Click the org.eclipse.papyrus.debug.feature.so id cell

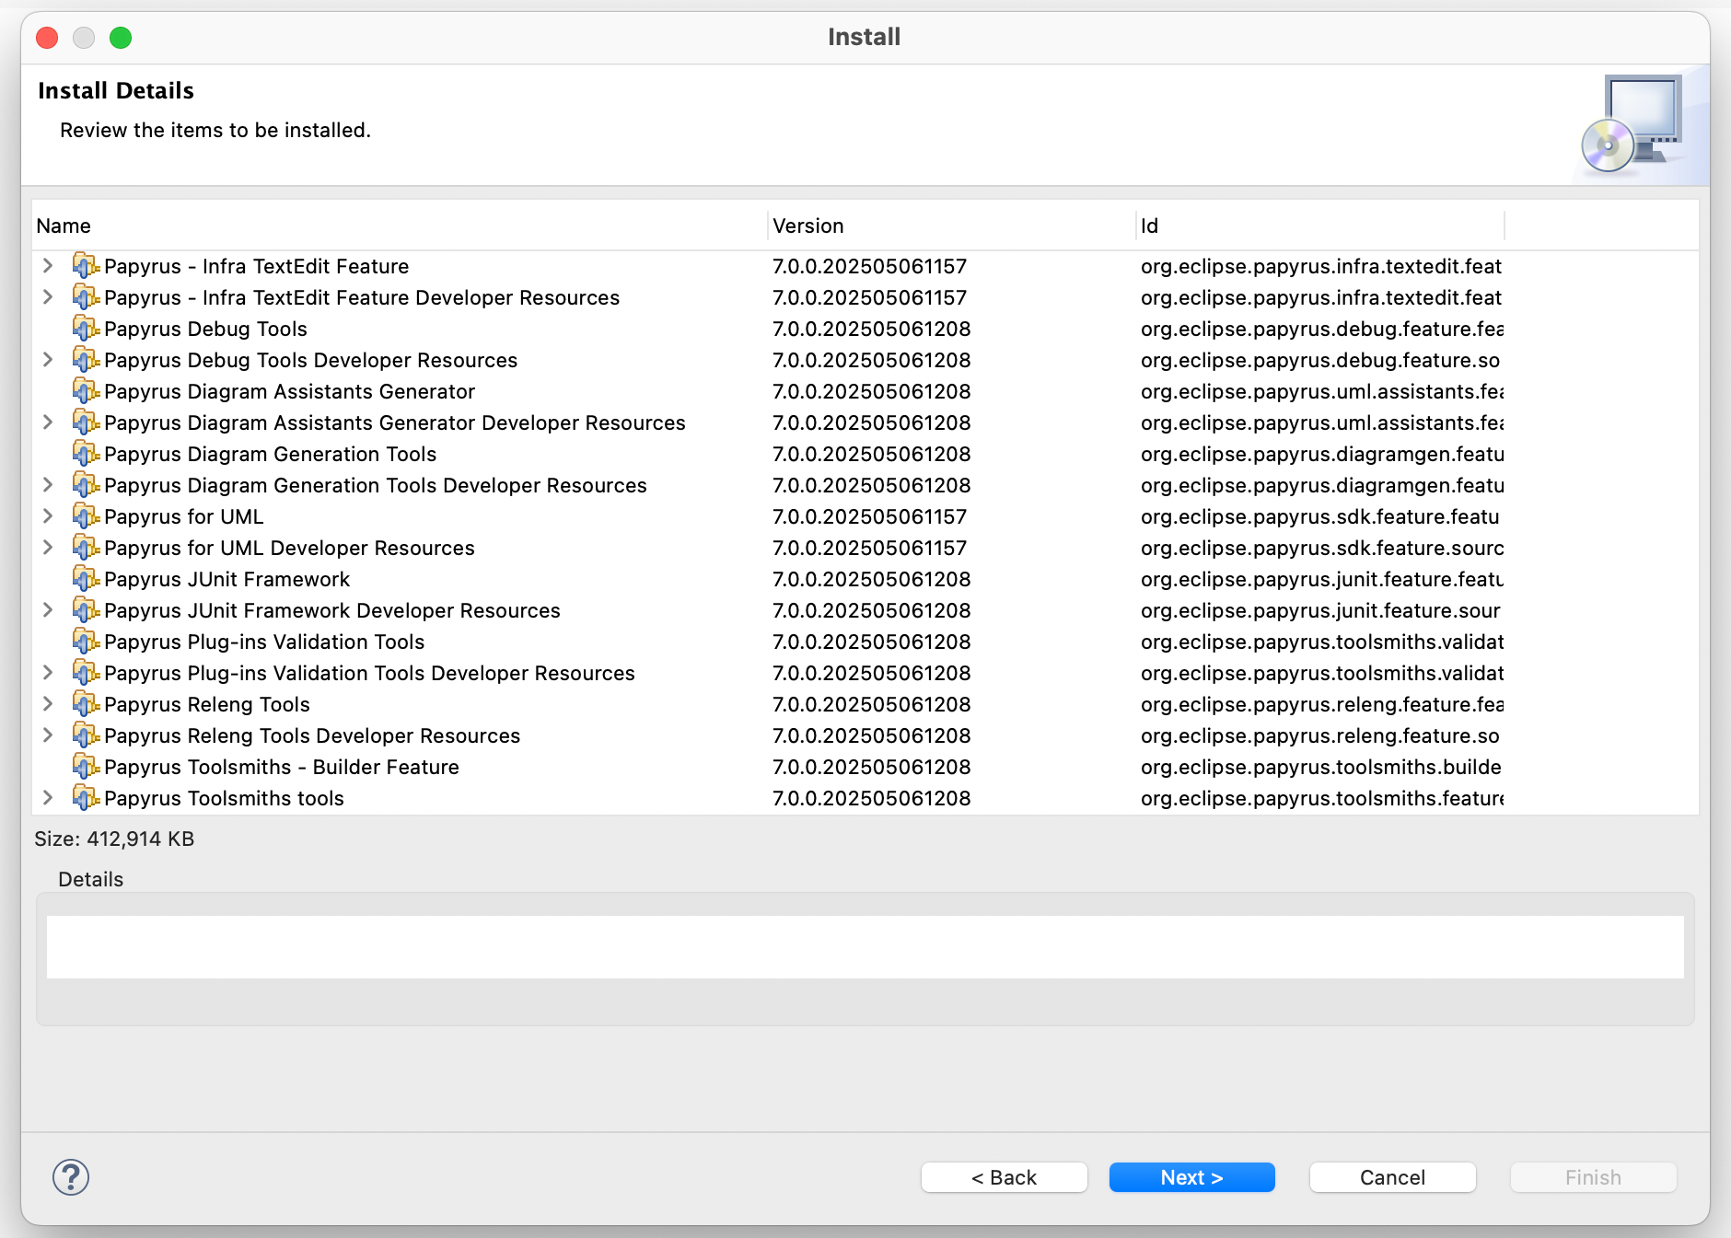pos(1320,360)
